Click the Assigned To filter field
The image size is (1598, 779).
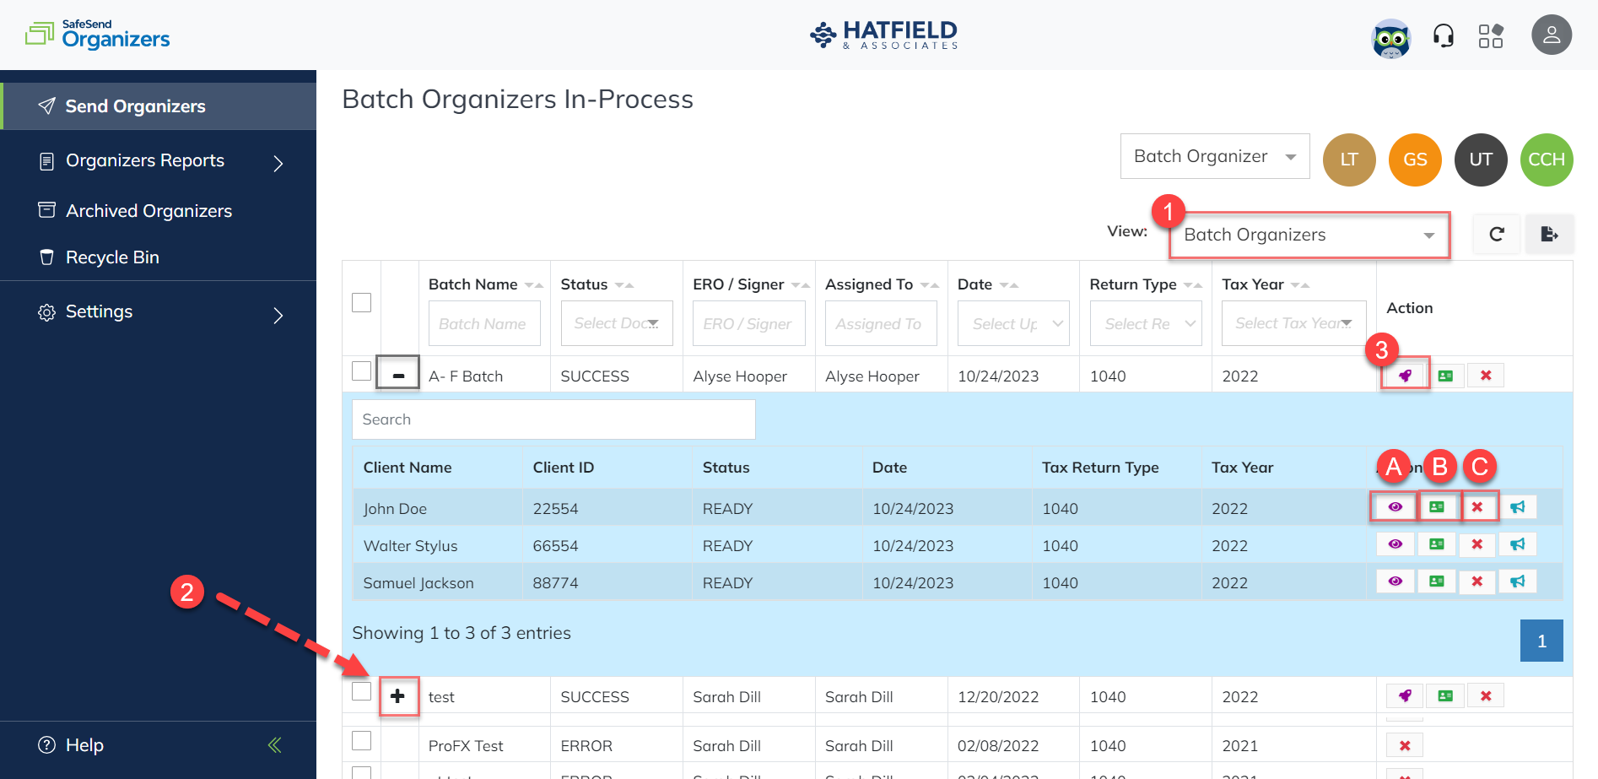(x=881, y=324)
